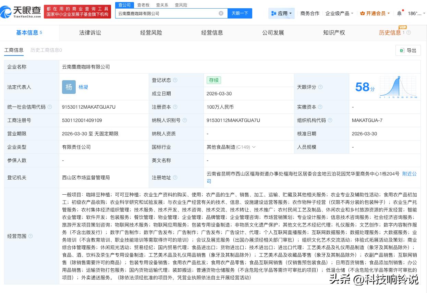Clear the search box with X icon
This screenshot has height=293, width=427.
[x=221, y=13]
